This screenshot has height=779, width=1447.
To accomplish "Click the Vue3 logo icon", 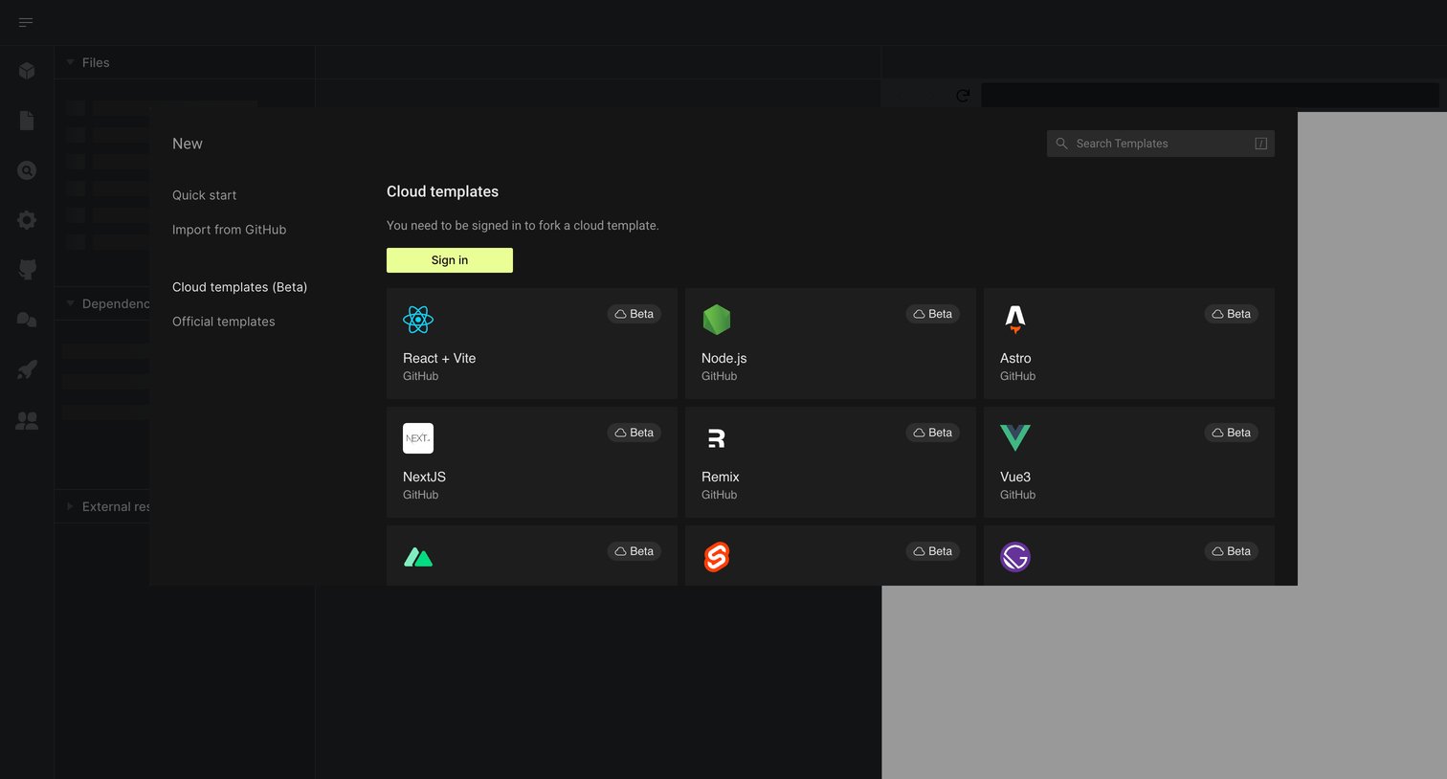I will (x=1015, y=438).
